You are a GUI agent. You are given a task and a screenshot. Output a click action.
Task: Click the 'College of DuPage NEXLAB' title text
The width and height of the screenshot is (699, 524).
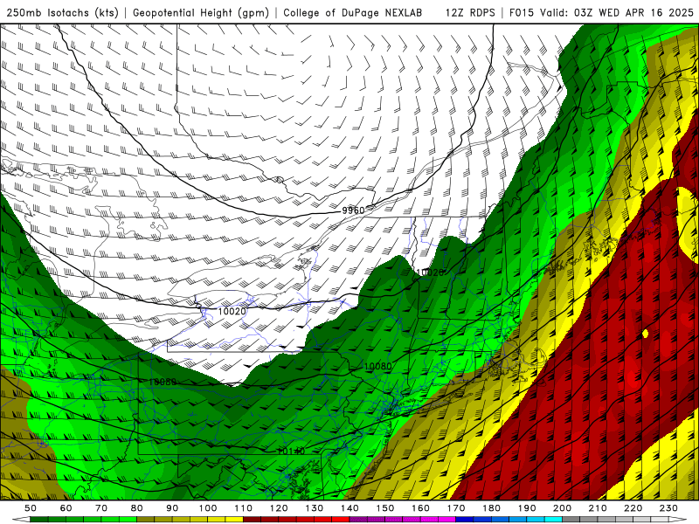coord(353,12)
